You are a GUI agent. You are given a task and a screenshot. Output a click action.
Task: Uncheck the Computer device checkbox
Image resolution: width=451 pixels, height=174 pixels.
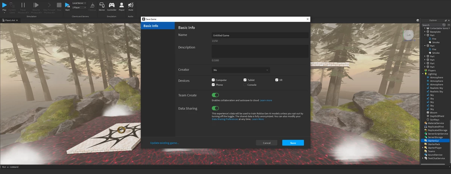[213, 80]
